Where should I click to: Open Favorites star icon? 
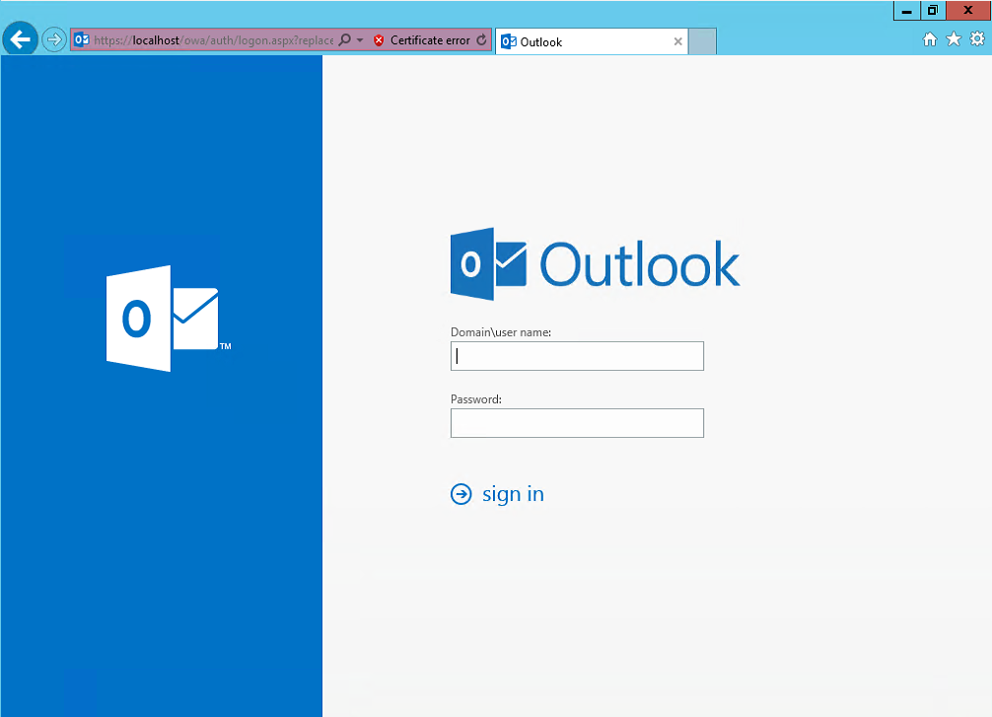954,39
